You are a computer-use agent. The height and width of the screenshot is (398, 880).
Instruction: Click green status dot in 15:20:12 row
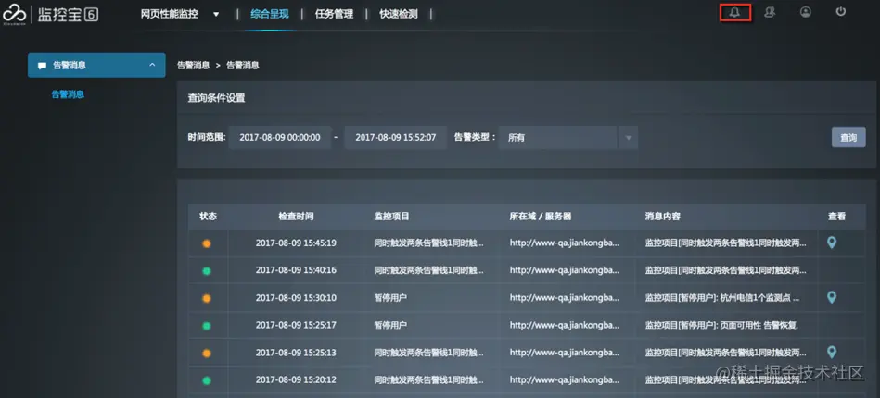[x=207, y=380]
